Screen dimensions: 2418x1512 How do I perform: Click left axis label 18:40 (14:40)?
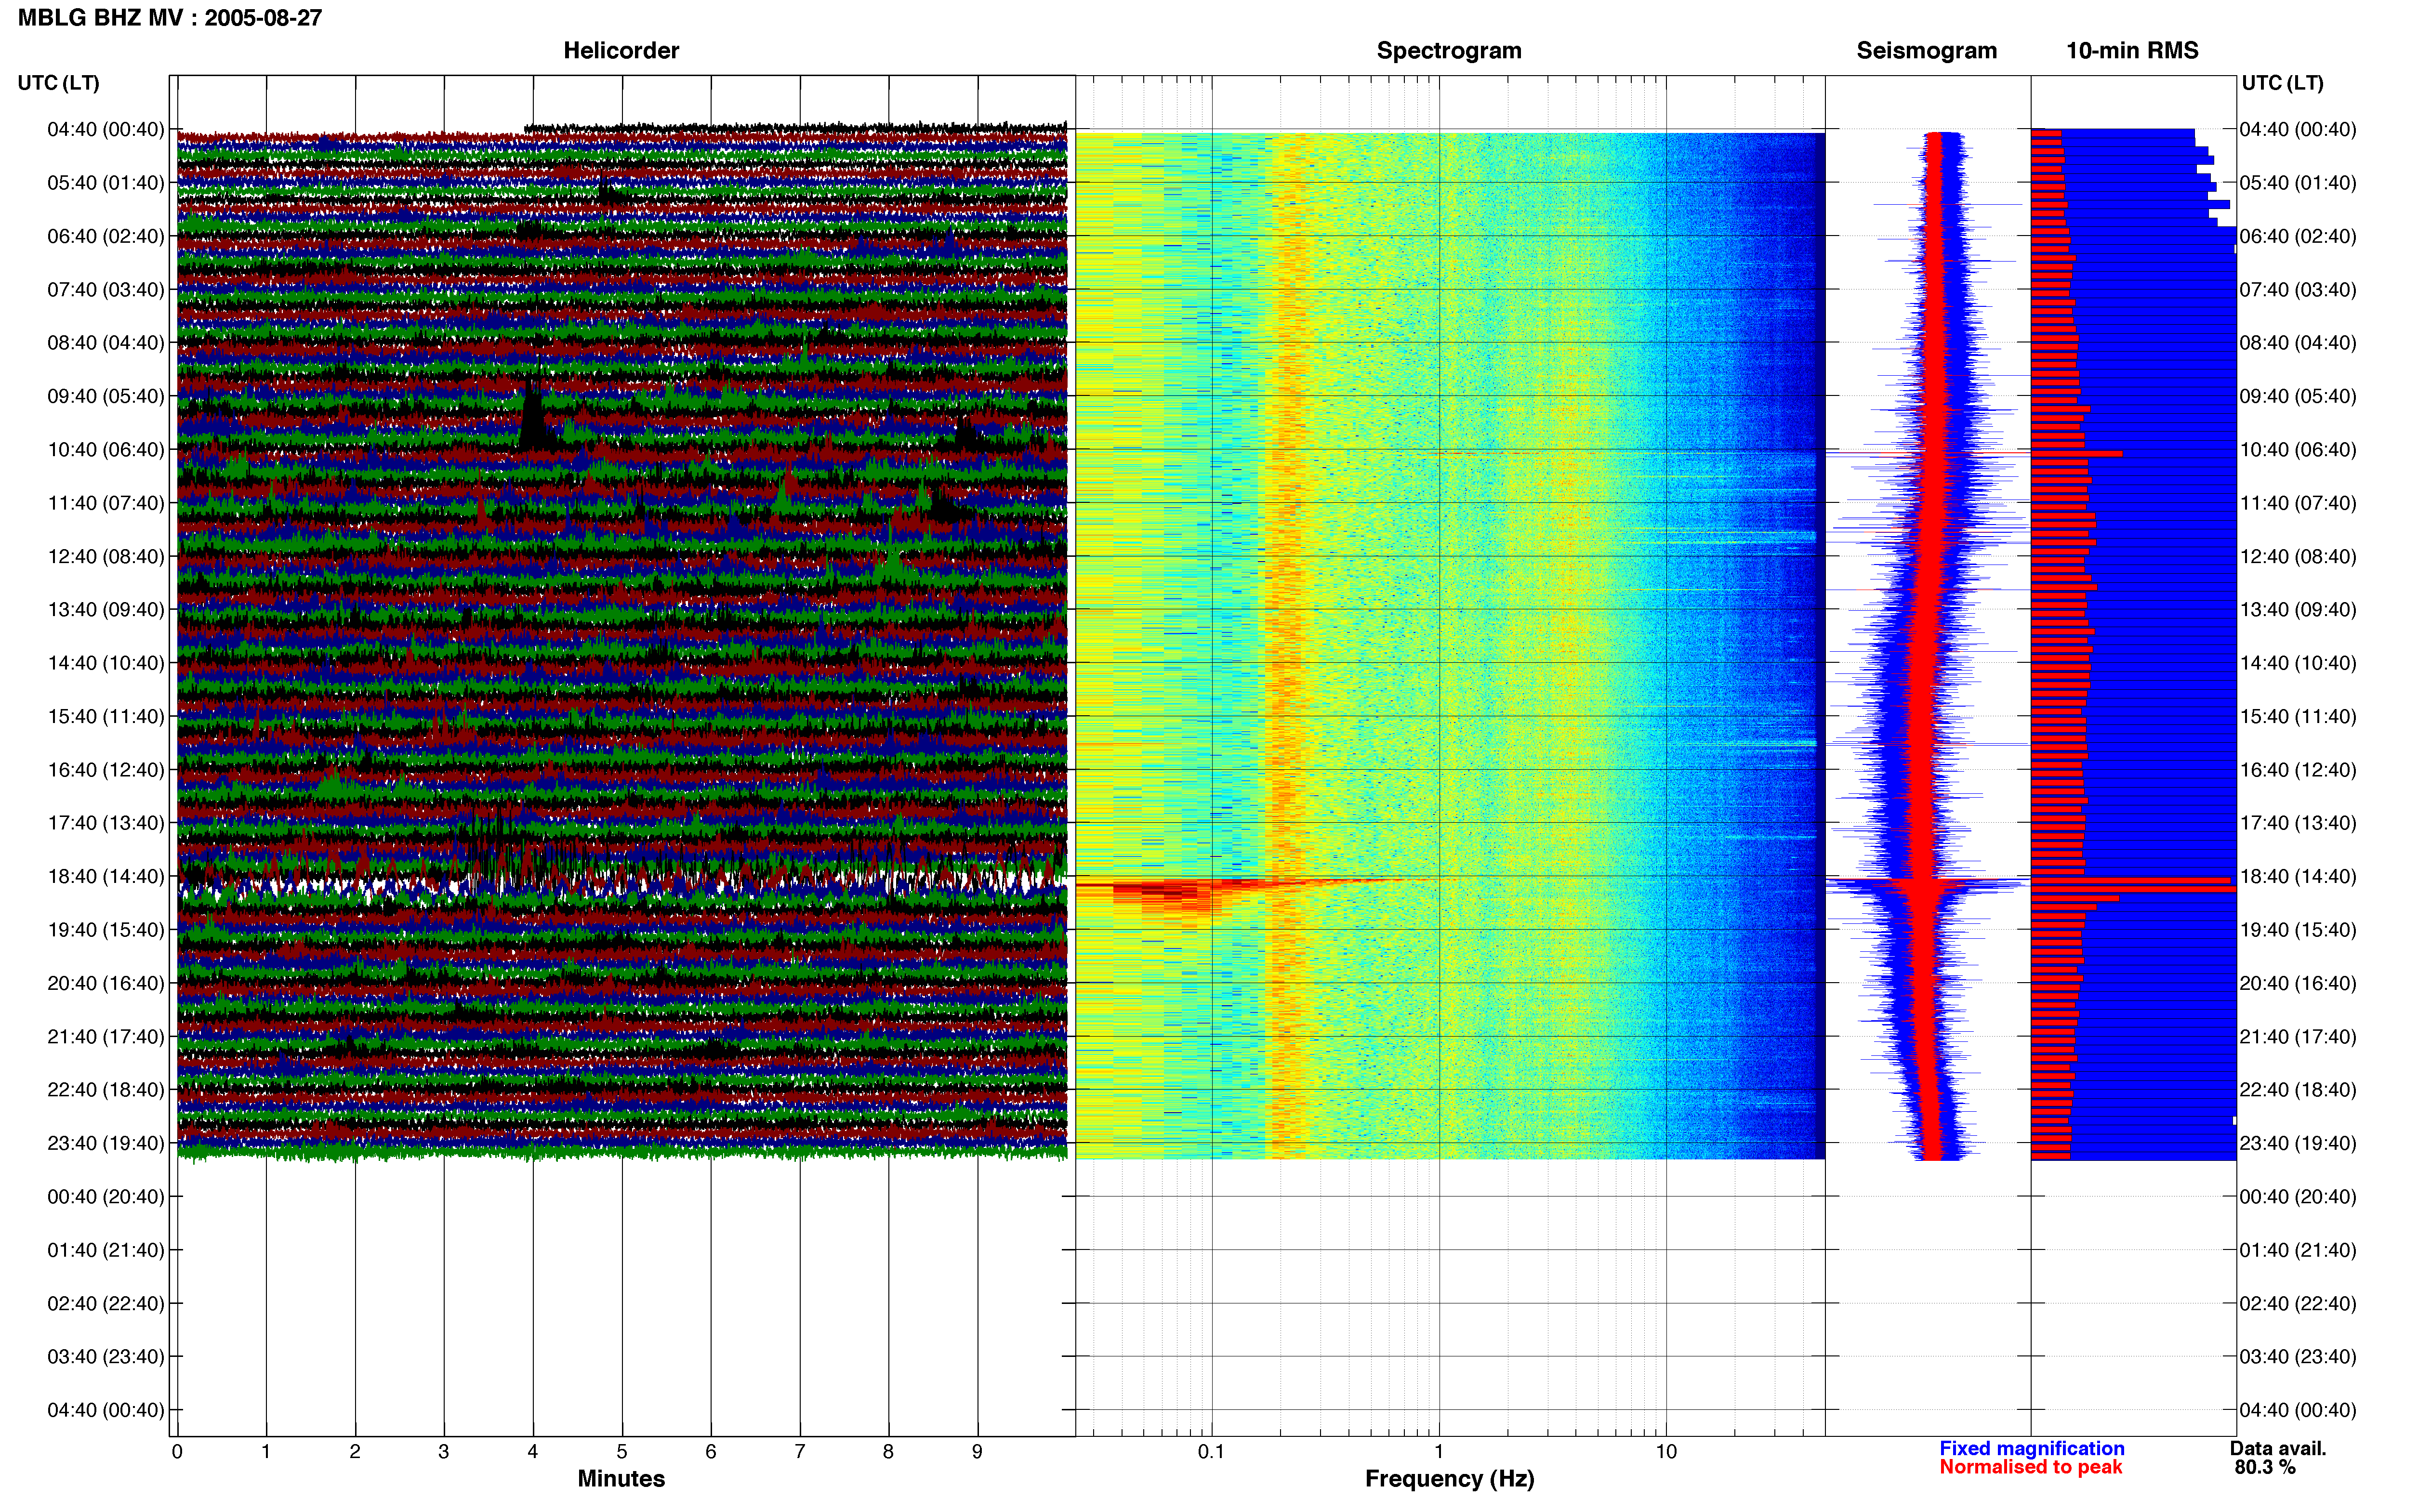pos(106,876)
